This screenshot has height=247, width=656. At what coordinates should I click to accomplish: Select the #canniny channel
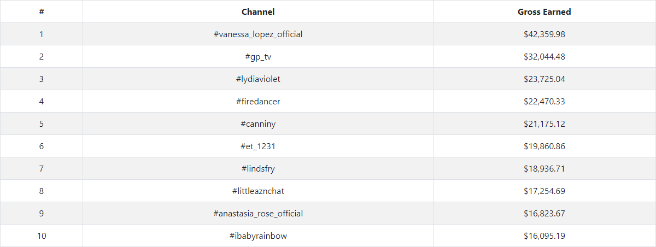[x=258, y=124]
